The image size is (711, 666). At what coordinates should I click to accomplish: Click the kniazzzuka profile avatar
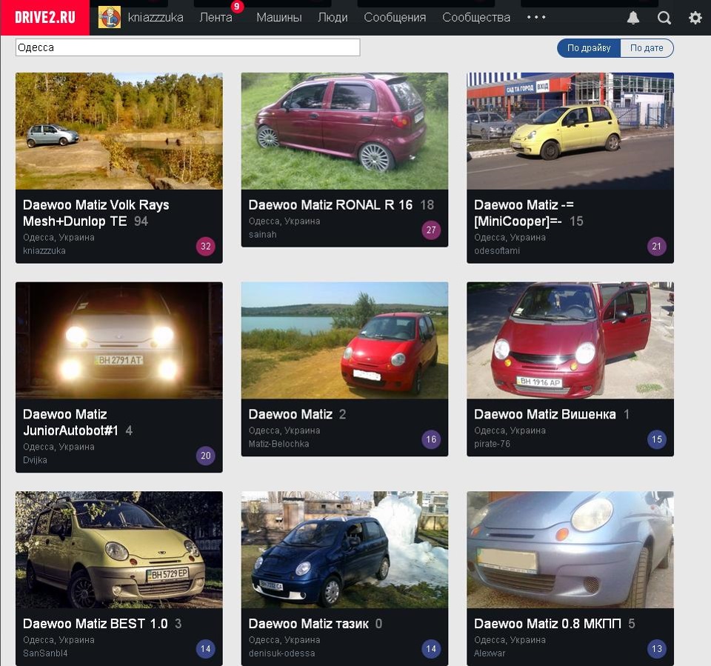(x=110, y=17)
